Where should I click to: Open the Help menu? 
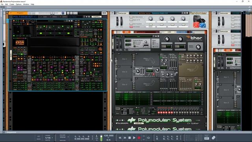[x=32, y=4]
